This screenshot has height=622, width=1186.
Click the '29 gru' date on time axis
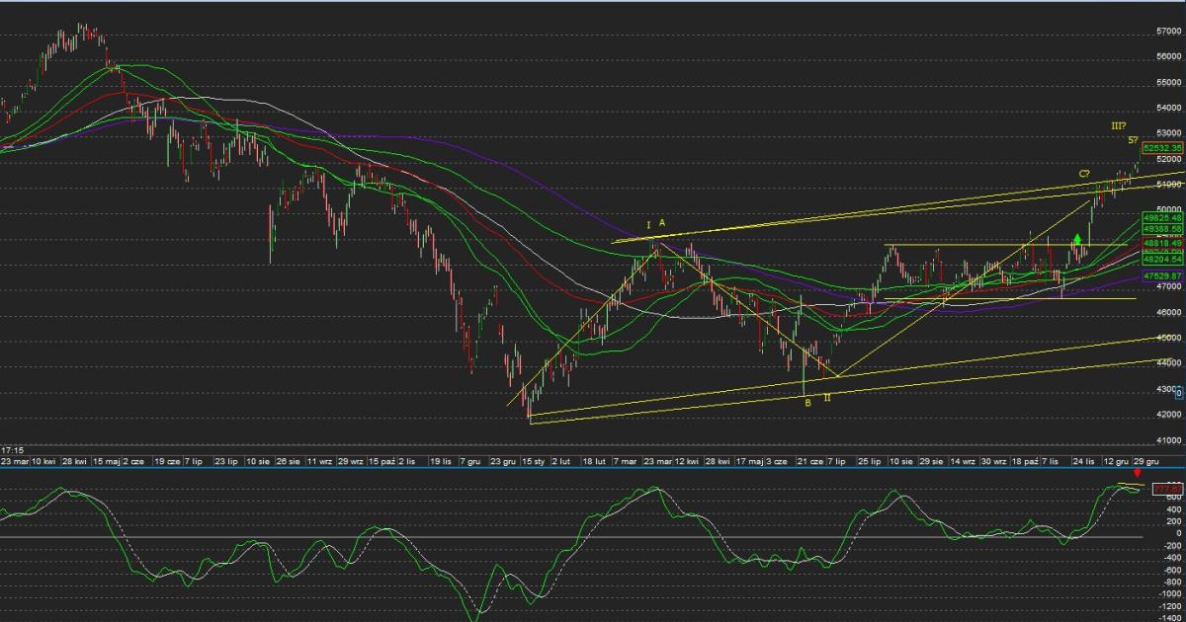[x=1148, y=461]
